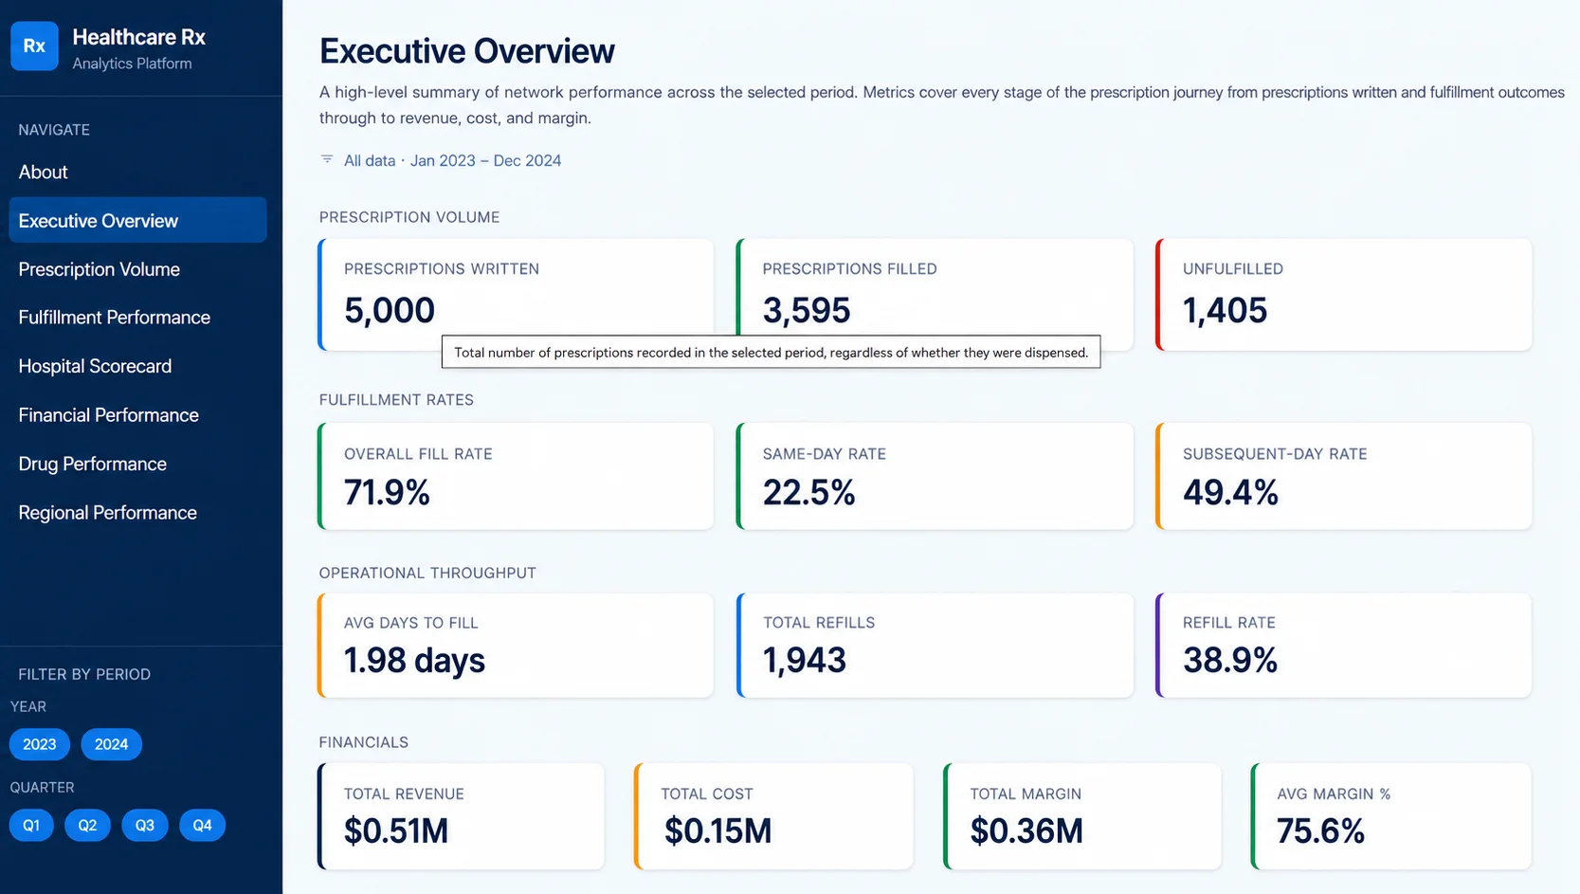Screen dimensions: 1580x894
Task: Click the Total Margin $0.36M value
Action: point(1026,830)
